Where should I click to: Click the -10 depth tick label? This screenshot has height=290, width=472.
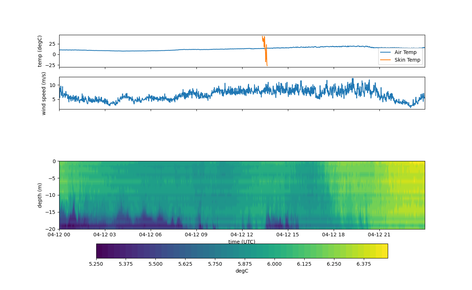coord(52,195)
